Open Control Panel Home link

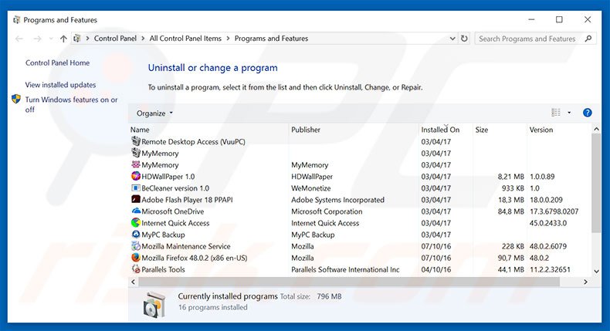tap(58, 62)
